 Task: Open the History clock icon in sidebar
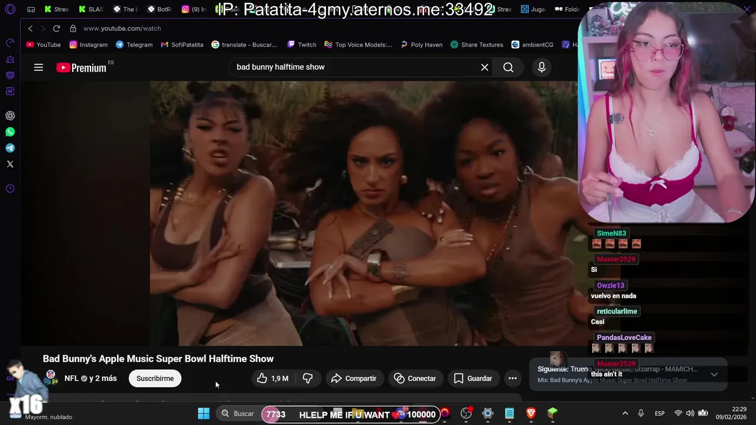(10, 189)
